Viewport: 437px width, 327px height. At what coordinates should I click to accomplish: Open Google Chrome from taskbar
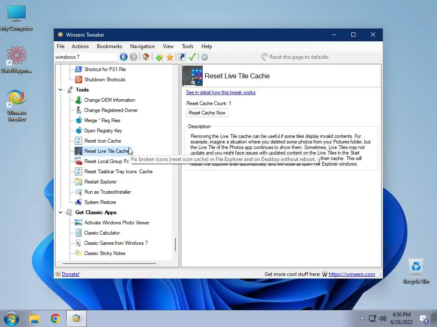tap(55, 318)
